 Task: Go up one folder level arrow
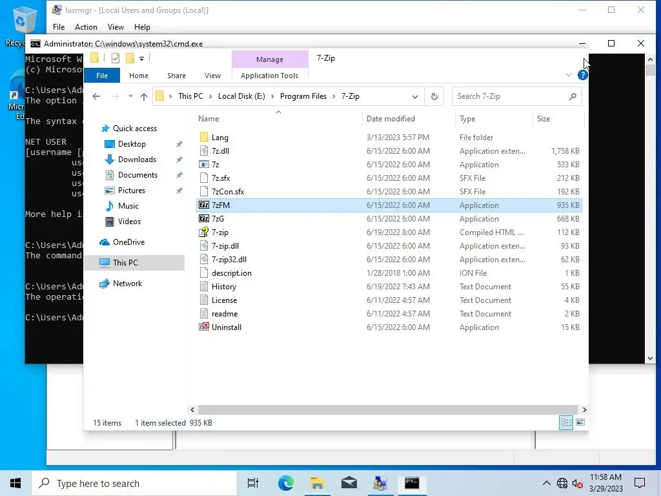[144, 97]
